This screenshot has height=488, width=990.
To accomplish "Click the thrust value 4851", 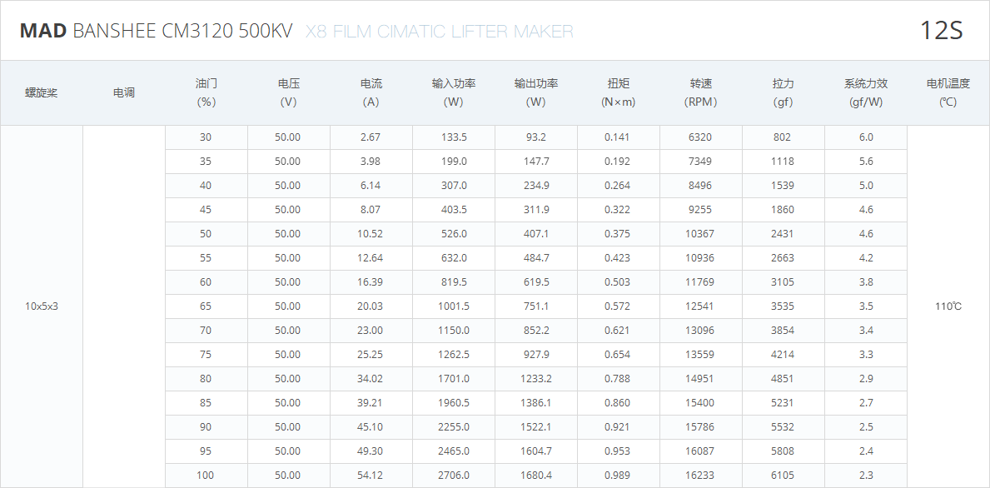I will click(x=783, y=378).
